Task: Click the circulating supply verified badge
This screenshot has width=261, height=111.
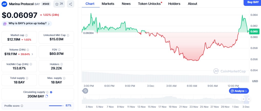Action: pos(51,92)
